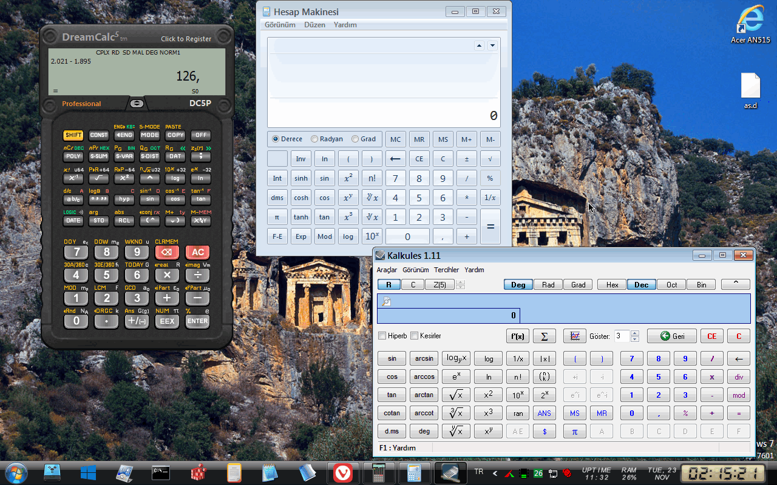
Task: Open the Araçlar menu in Kalkules
Action: click(387, 270)
